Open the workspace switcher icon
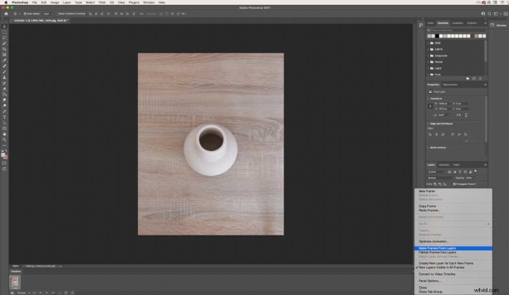 pyautogui.click(x=496, y=13)
